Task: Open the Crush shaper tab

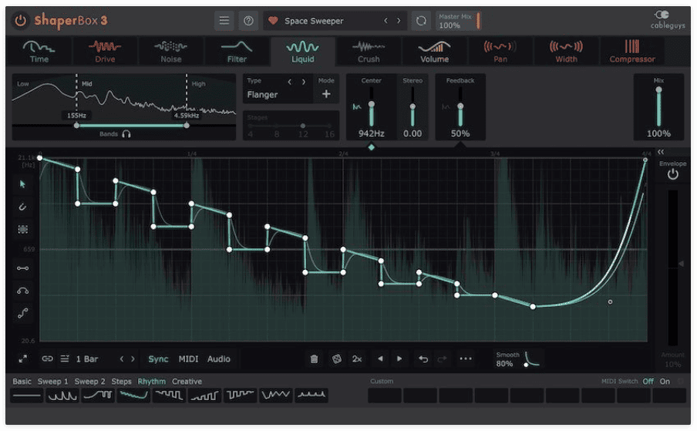Action: (x=369, y=52)
